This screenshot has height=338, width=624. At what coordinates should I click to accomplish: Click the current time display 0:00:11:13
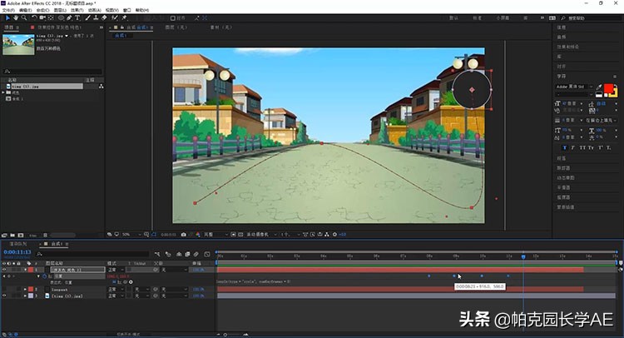pyautogui.click(x=17, y=252)
